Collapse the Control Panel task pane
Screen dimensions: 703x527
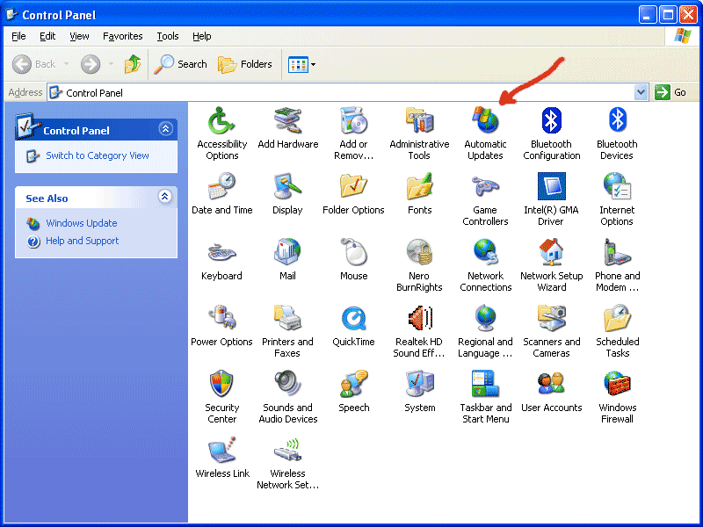tap(165, 129)
